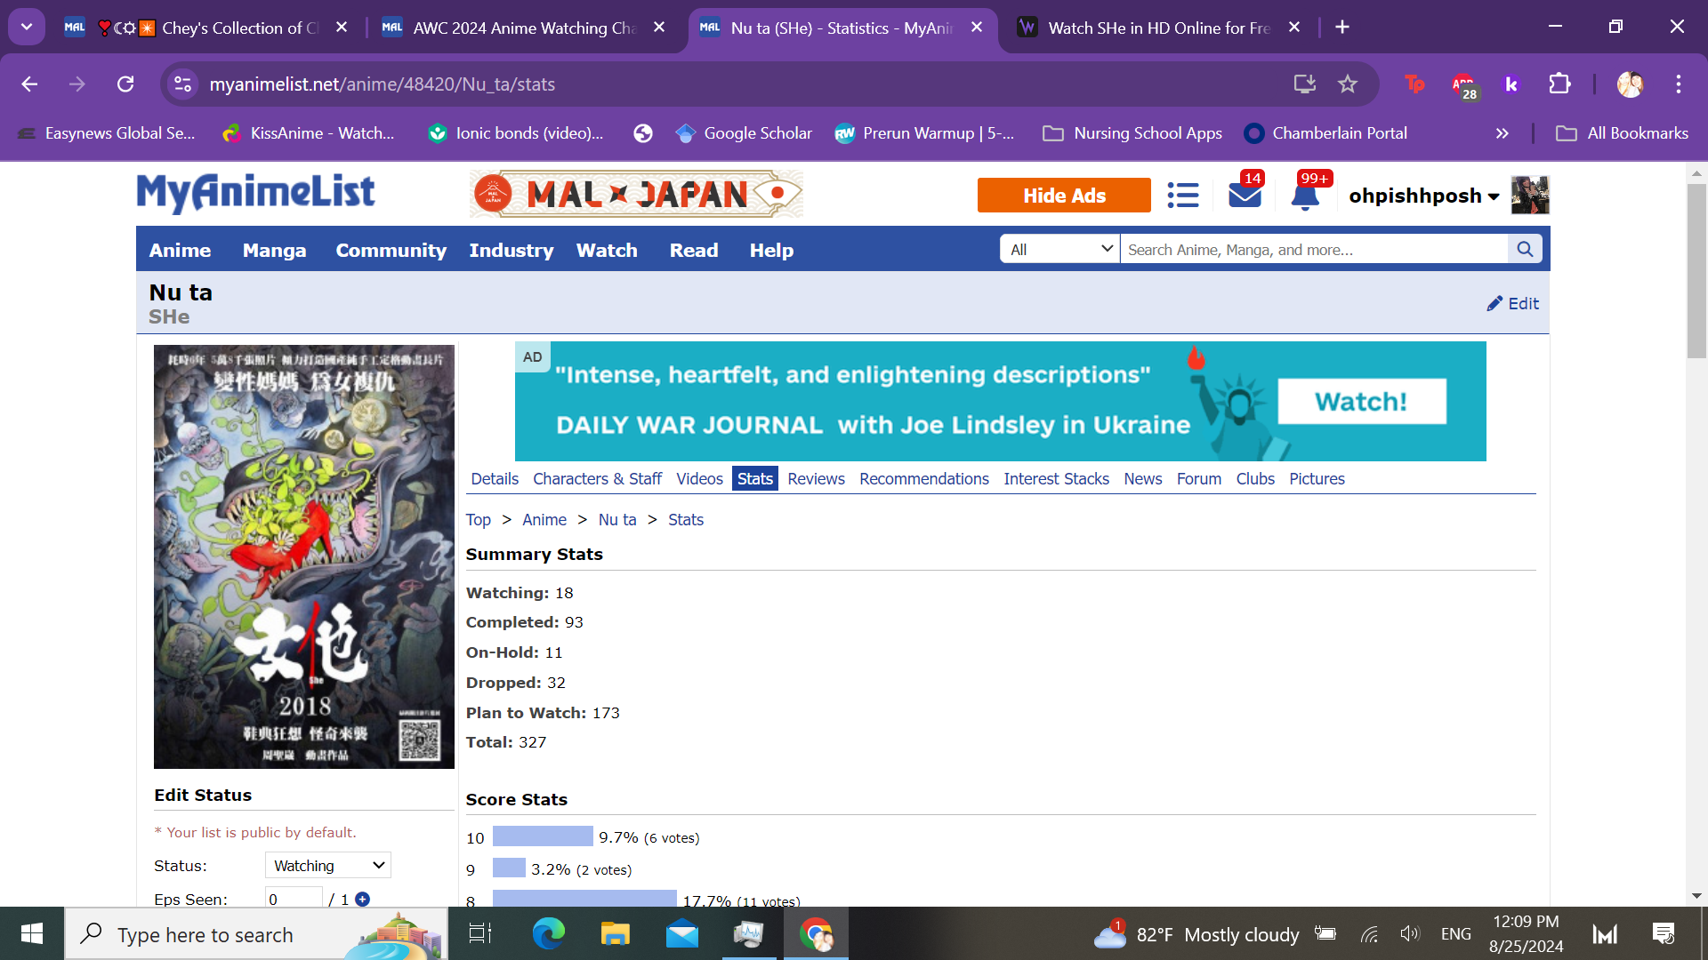Click the search magnifier button
The height and width of the screenshot is (960, 1708).
pyautogui.click(x=1525, y=250)
